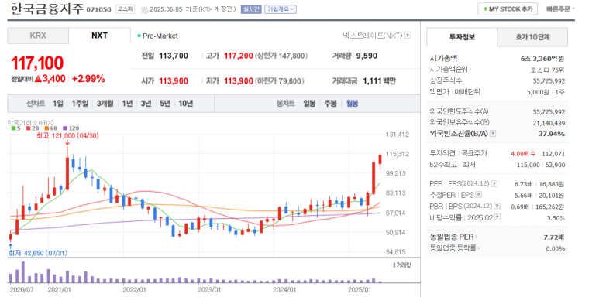Click 거래대금 1,111 백만 value
Viewport: 599px width, 297px height.
click(x=379, y=81)
